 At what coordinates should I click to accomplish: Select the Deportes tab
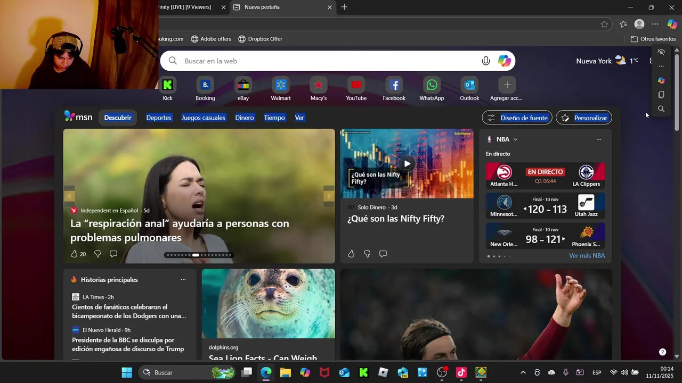click(159, 118)
